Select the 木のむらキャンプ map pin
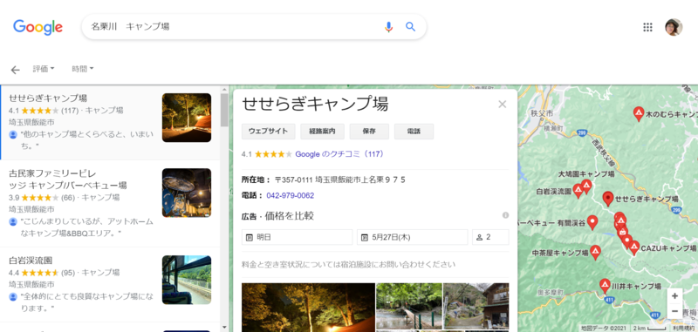This screenshot has width=698, height=332. tap(639, 114)
